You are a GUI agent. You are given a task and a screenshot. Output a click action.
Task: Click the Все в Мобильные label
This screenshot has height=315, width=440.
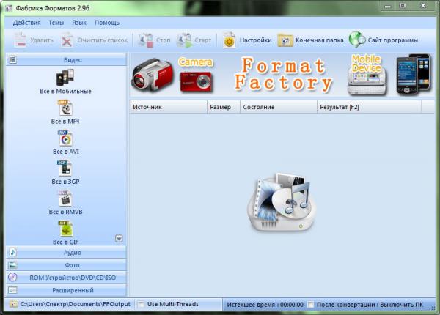coord(65,92)
